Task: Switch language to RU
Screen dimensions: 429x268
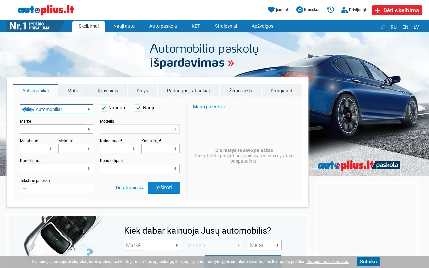Action: tap(394, 27)
